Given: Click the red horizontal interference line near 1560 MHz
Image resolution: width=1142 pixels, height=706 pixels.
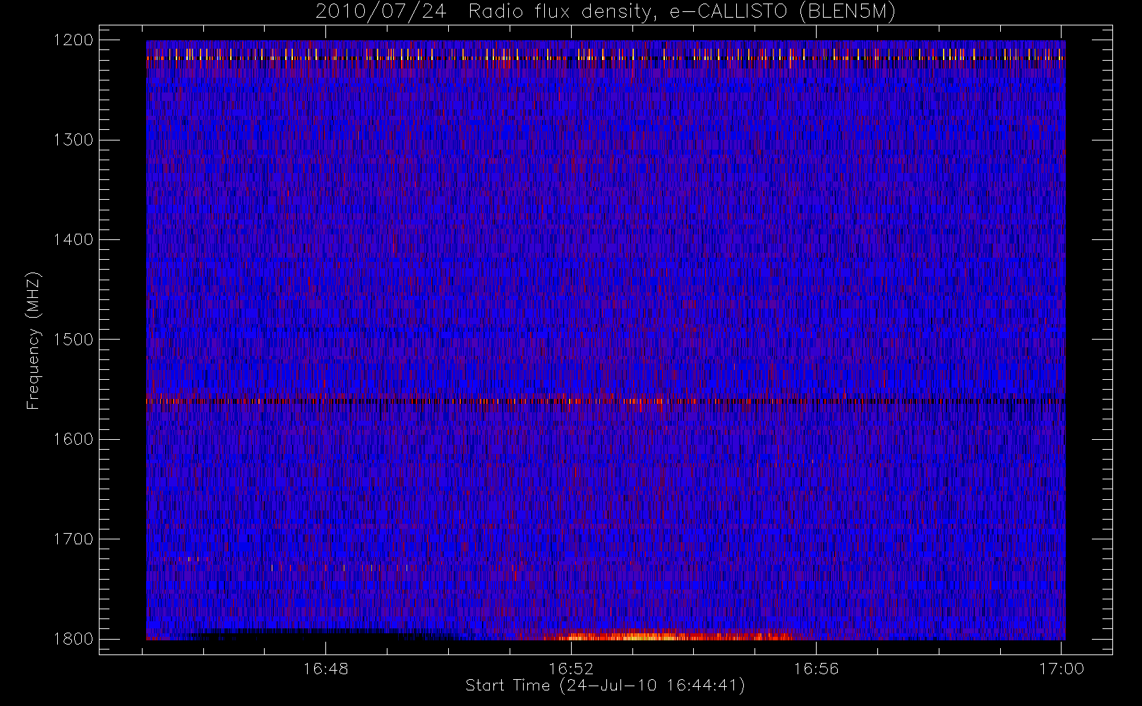Looking at the screenshot, I should pyautogui.click(x=606, y=401).
